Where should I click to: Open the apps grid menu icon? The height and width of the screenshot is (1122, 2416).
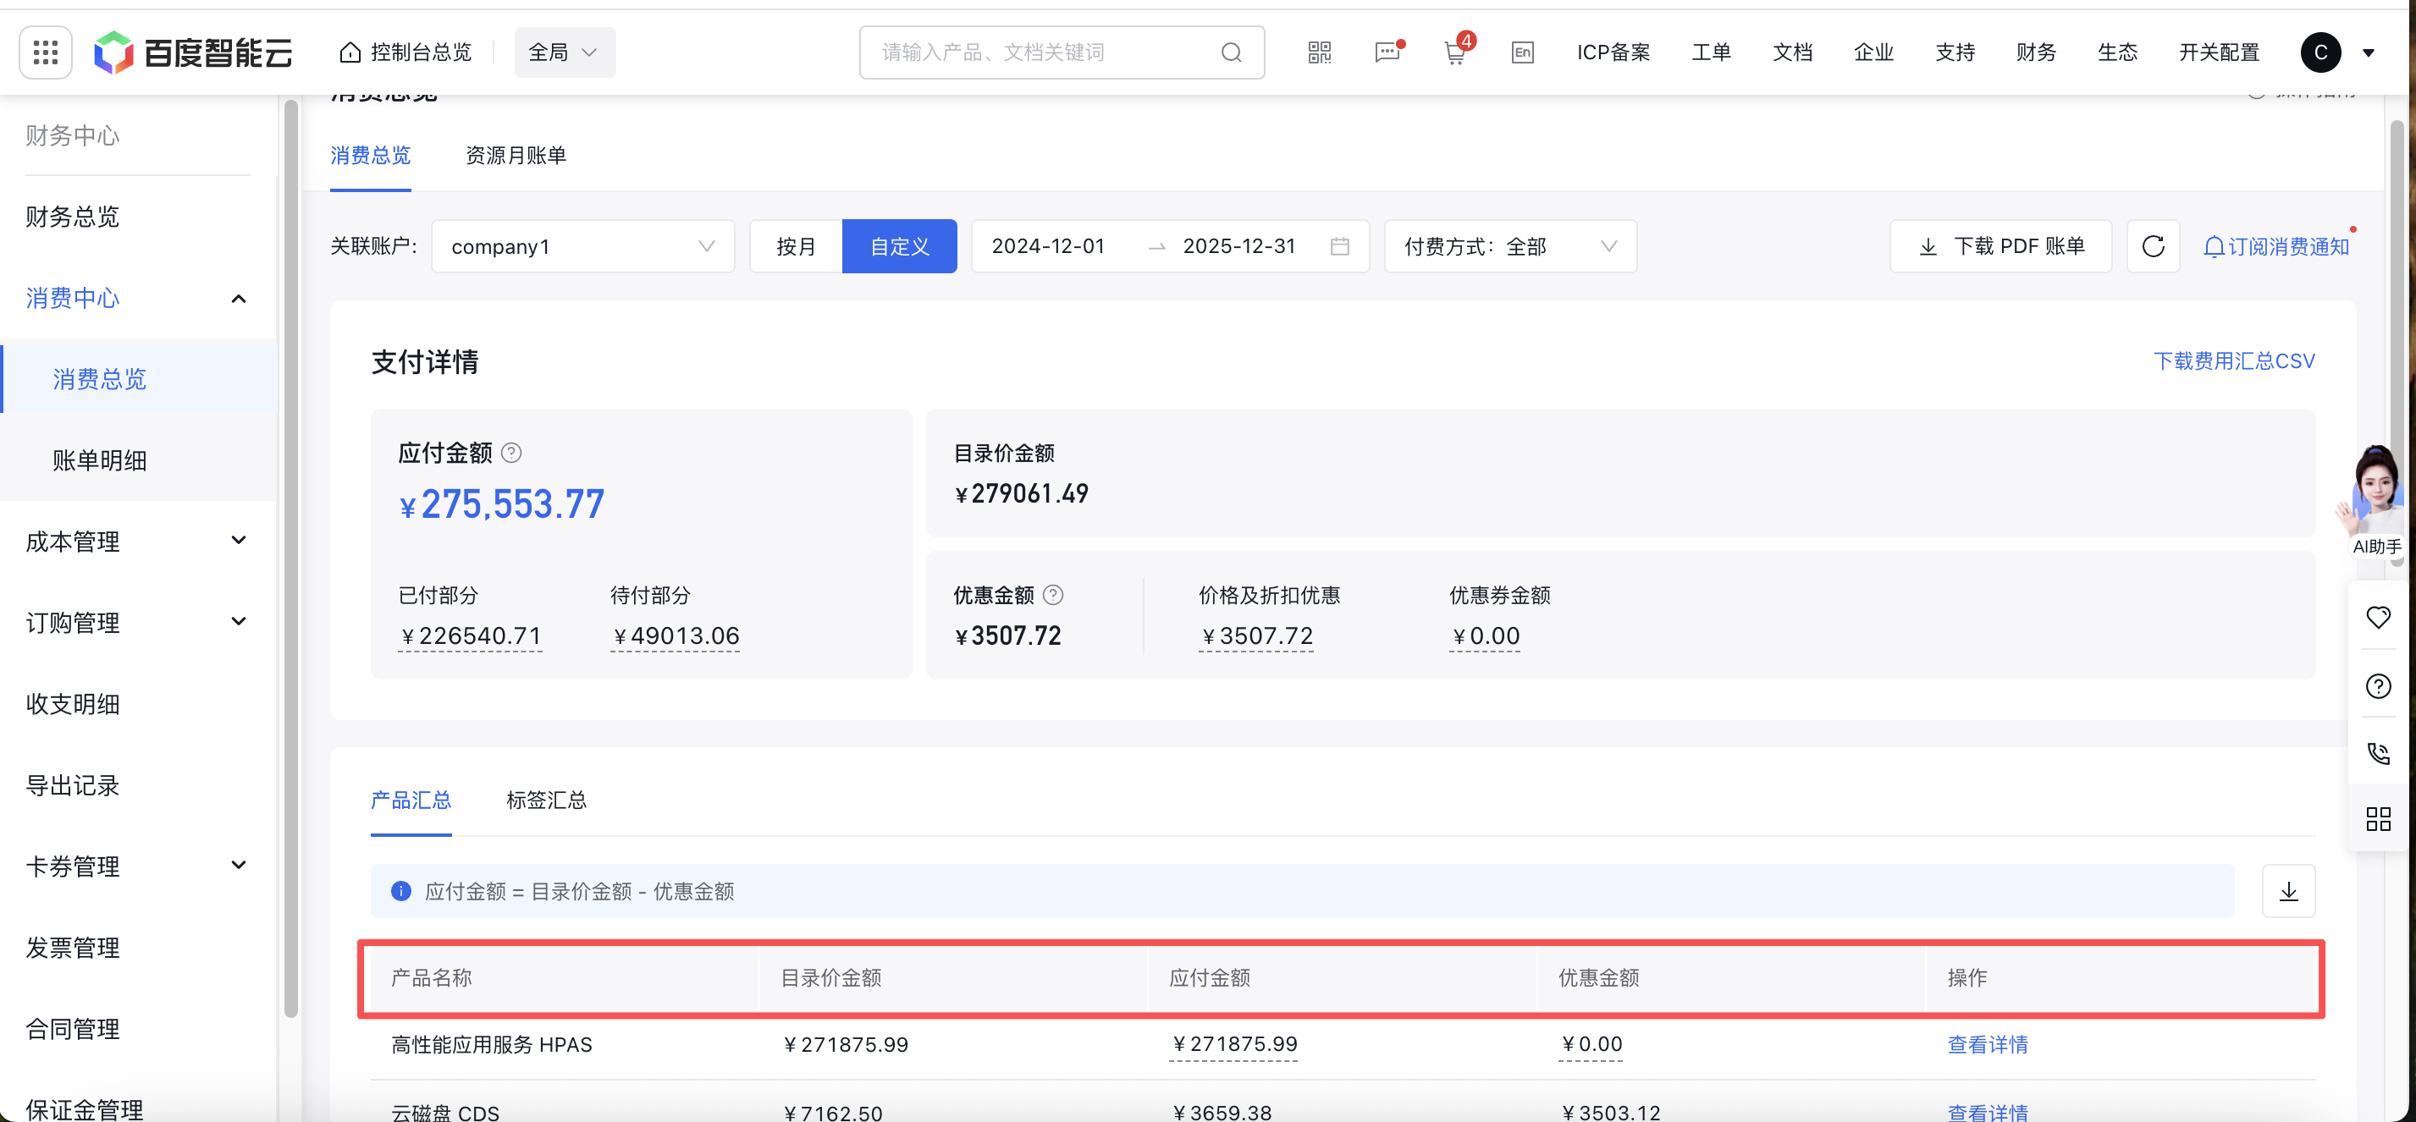point(45,52)
